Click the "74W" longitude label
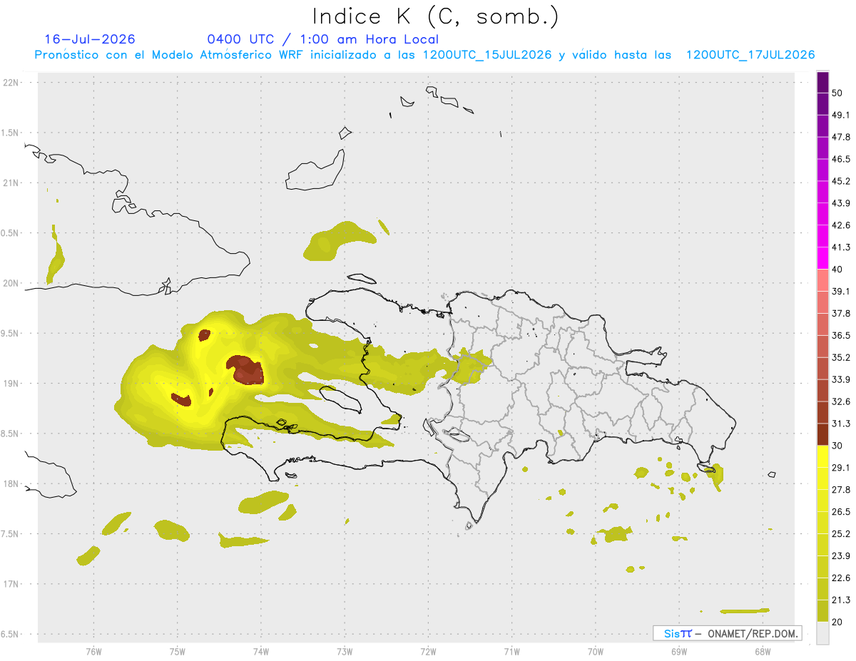The width and height of the screenshot is (856, 661). coord(261,652)
